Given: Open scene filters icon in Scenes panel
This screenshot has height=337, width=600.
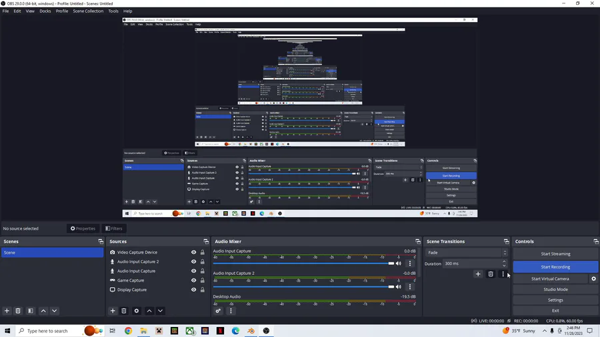Looking at the screenshot, I should [31, 310].
